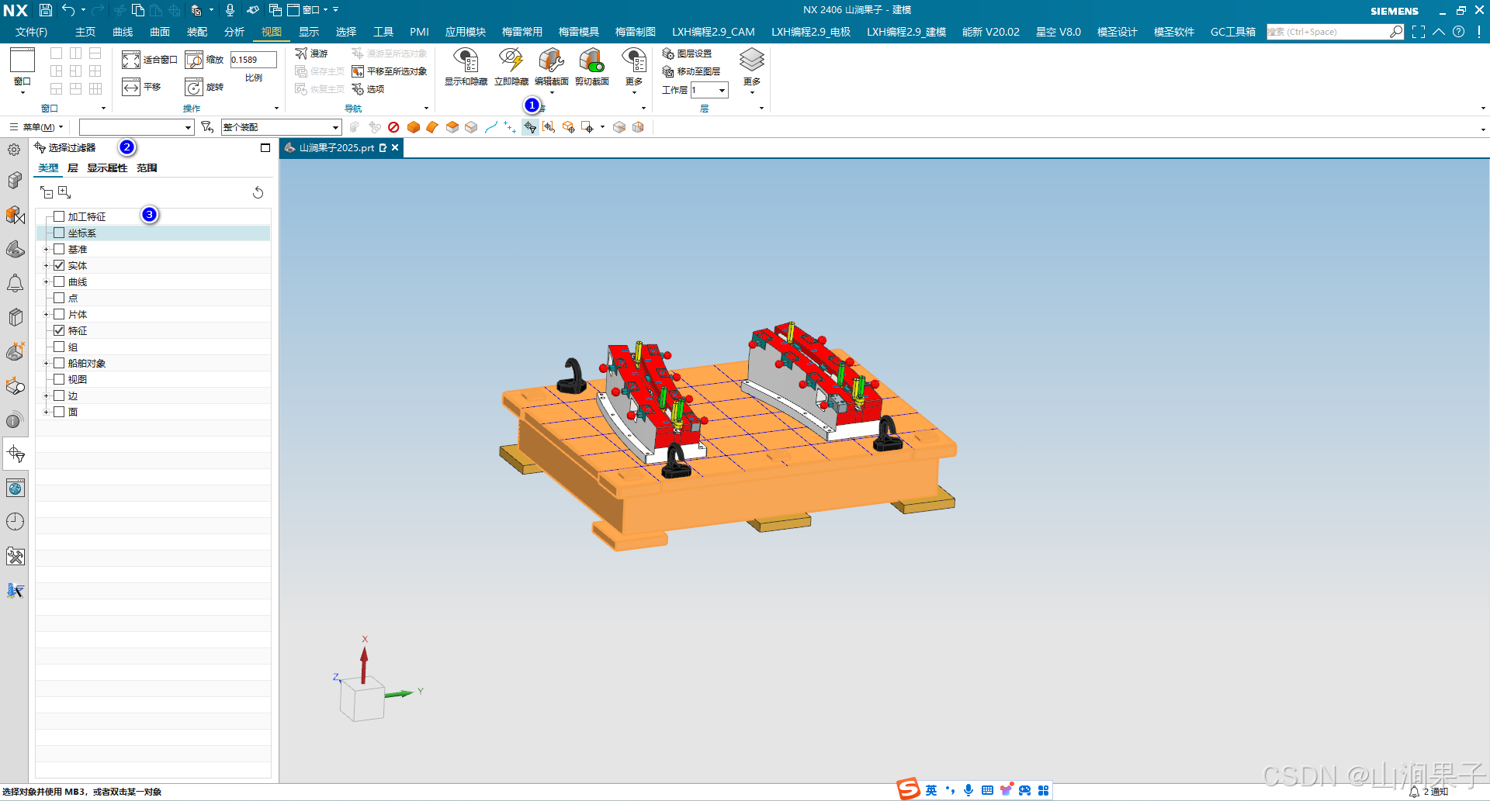The height and width of the screenshot is (801, 1490).
Task: Switch to the 分析 ribbon tab
Action: pyautogui.click(x=234, y=32)
